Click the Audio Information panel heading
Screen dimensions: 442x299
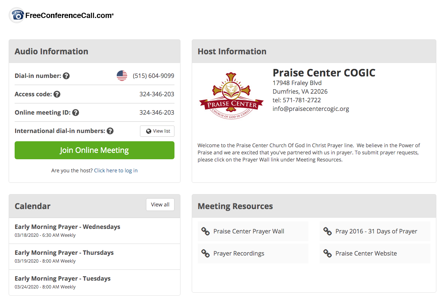pyautogui.click(x=51, y=52)
